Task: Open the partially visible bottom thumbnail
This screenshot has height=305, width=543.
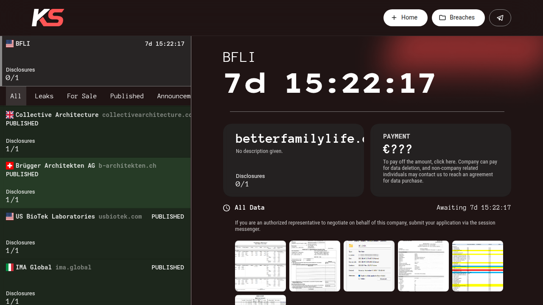Action: click(x=260, y=300)
